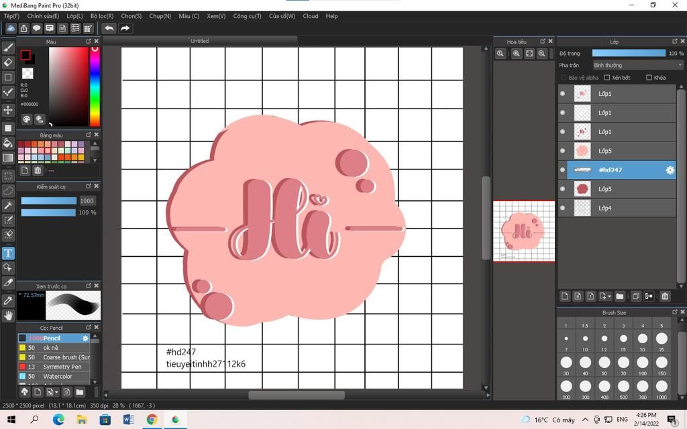Select the Dot pen tool
The width and height of the screenshot is (687, 429).
(x=8, y=92)
